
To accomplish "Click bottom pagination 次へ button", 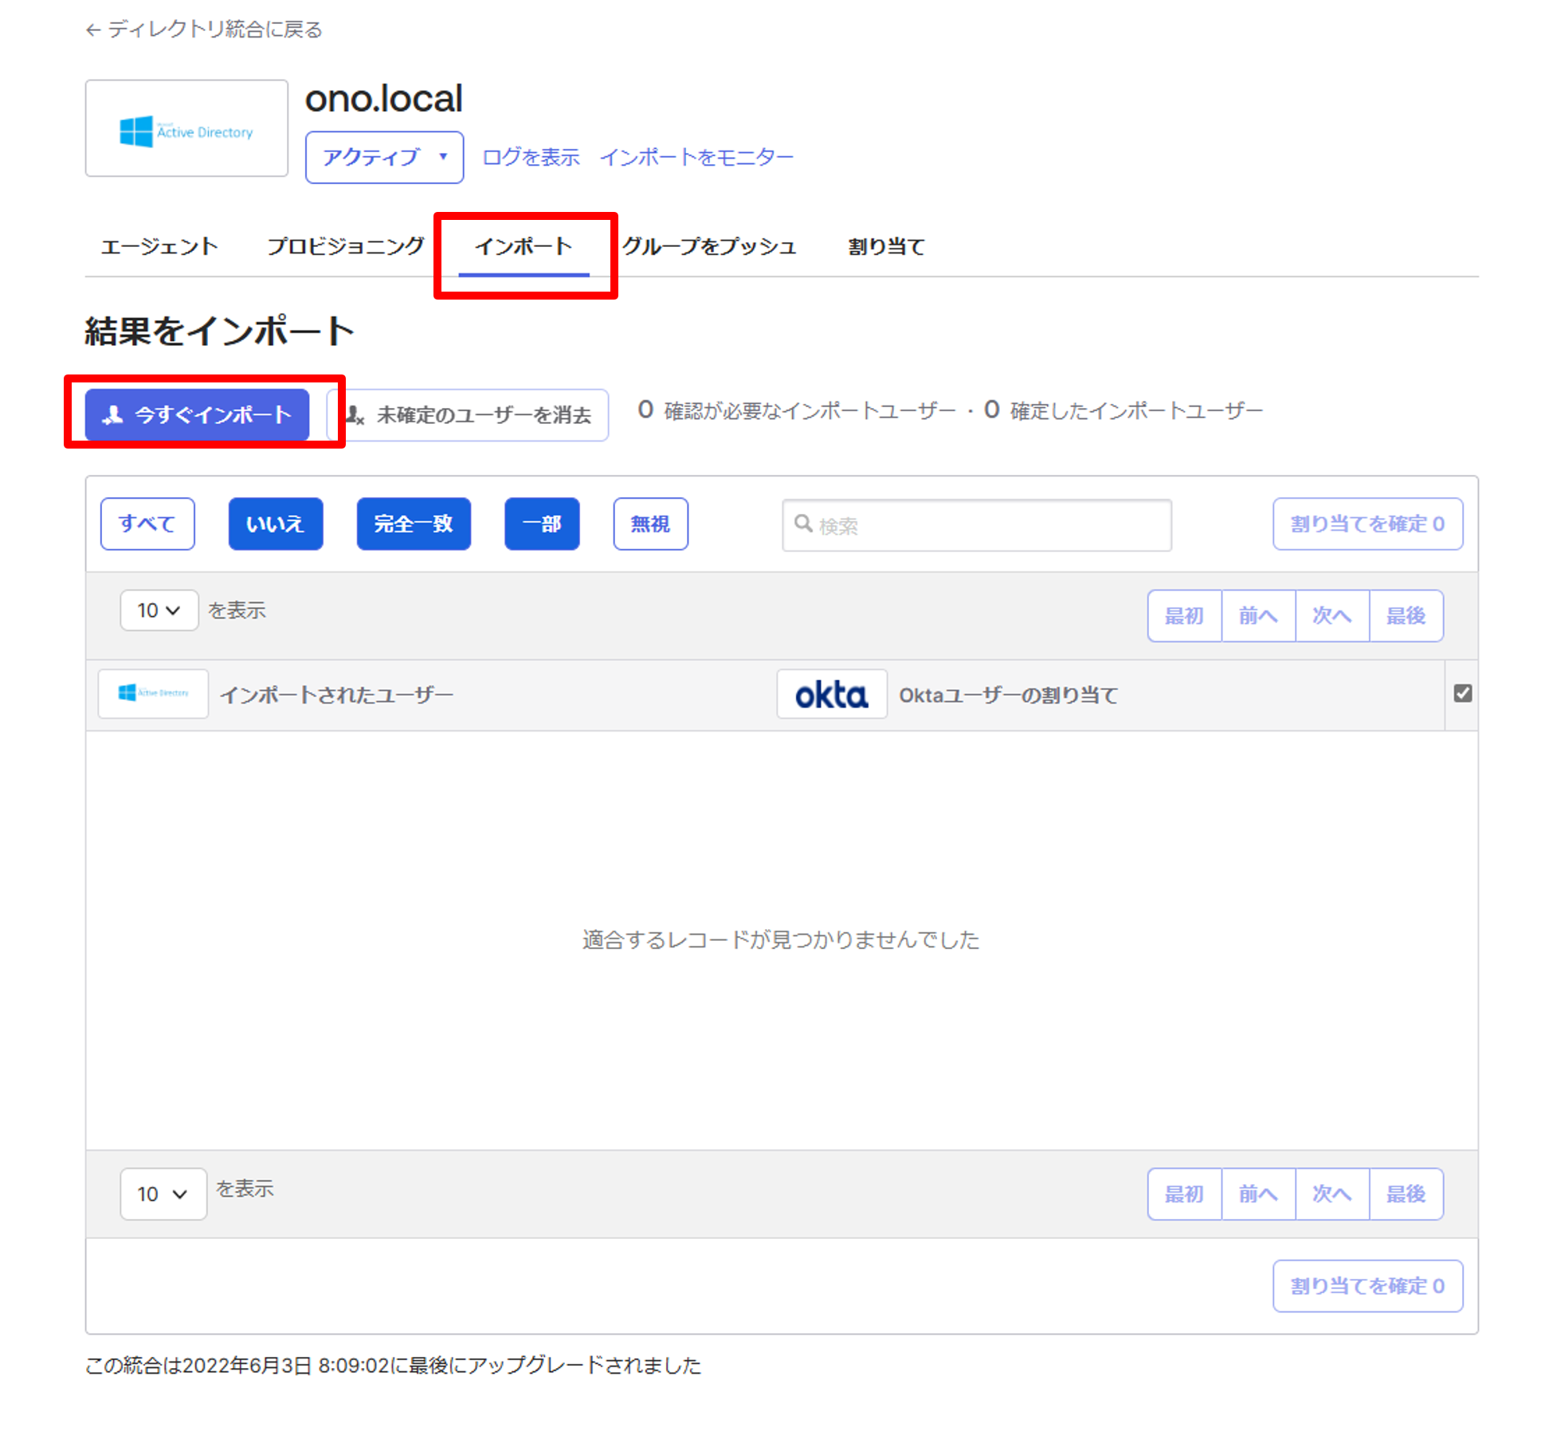I will [x=1332, y=1194].
